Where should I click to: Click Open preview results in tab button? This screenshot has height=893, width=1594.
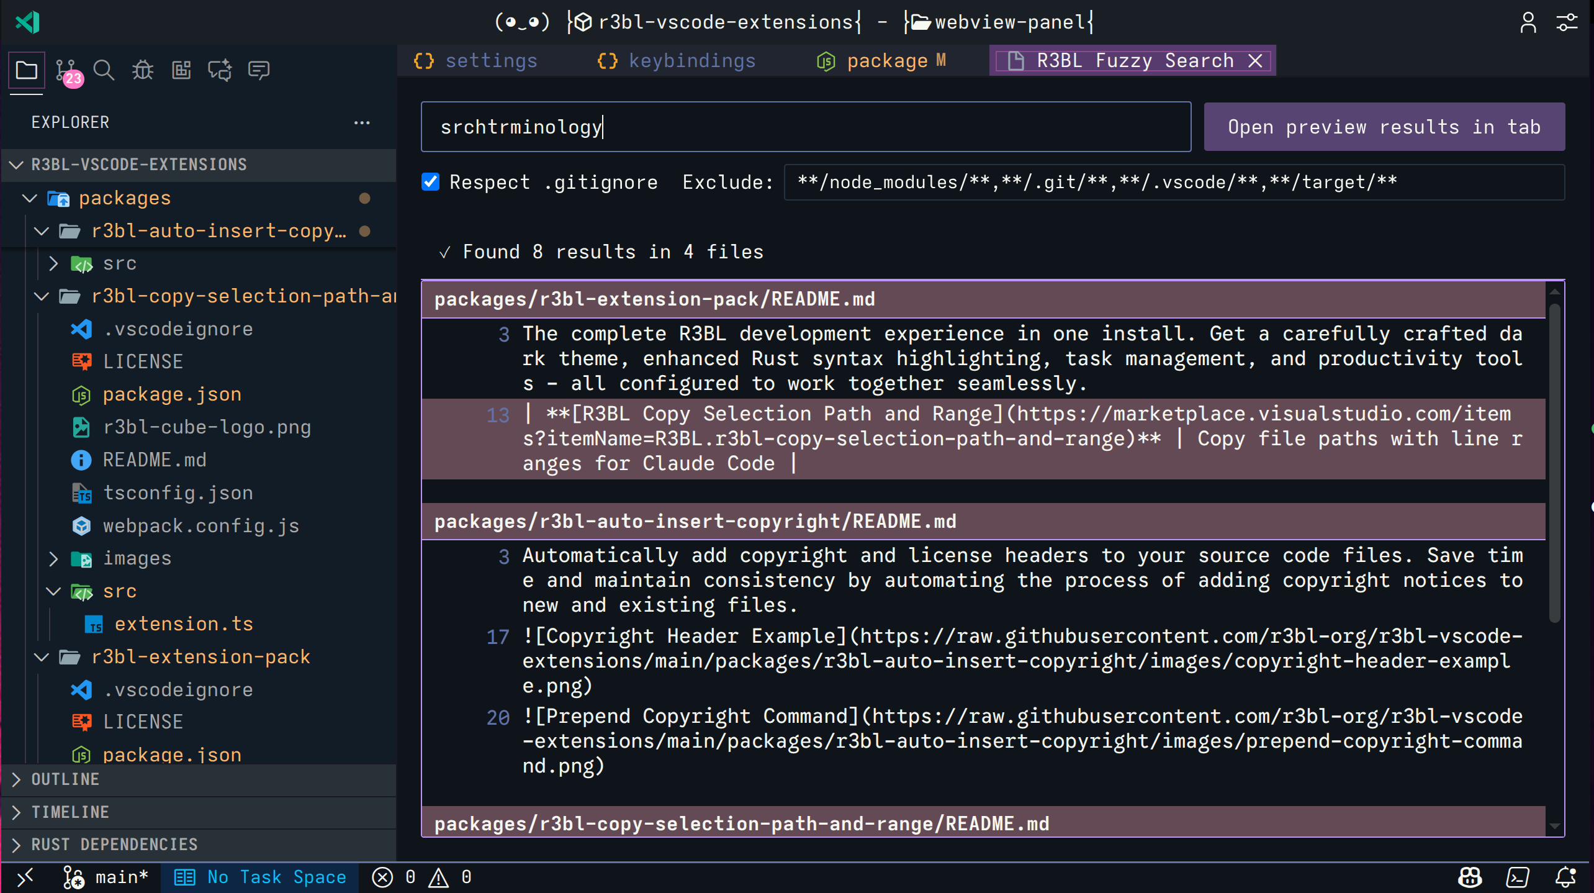[x=1384, y=127]
